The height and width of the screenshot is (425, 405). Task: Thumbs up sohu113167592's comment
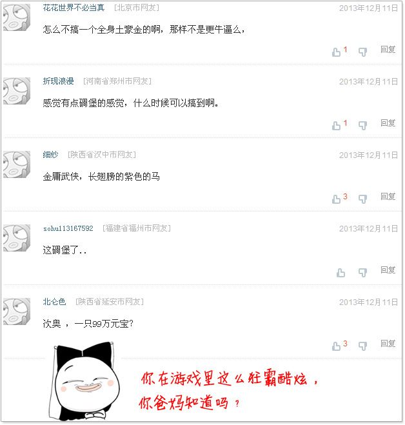(x=341, y=272)
